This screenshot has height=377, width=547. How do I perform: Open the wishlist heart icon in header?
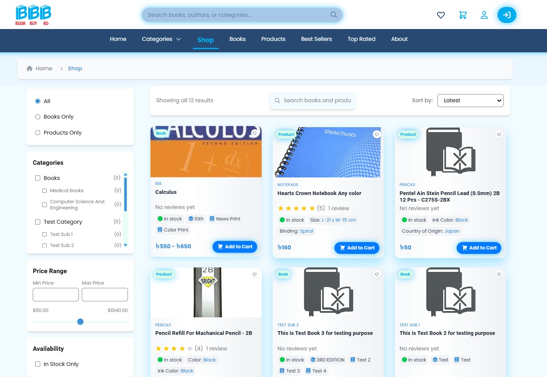(x=441, y=15)
